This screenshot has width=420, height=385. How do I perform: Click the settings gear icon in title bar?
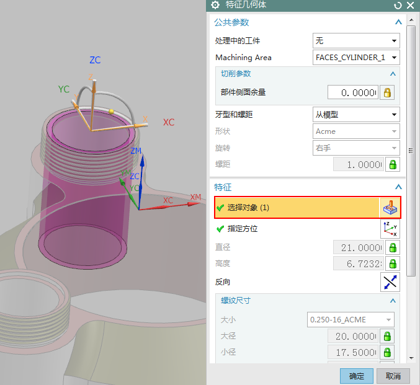(215, 6)
